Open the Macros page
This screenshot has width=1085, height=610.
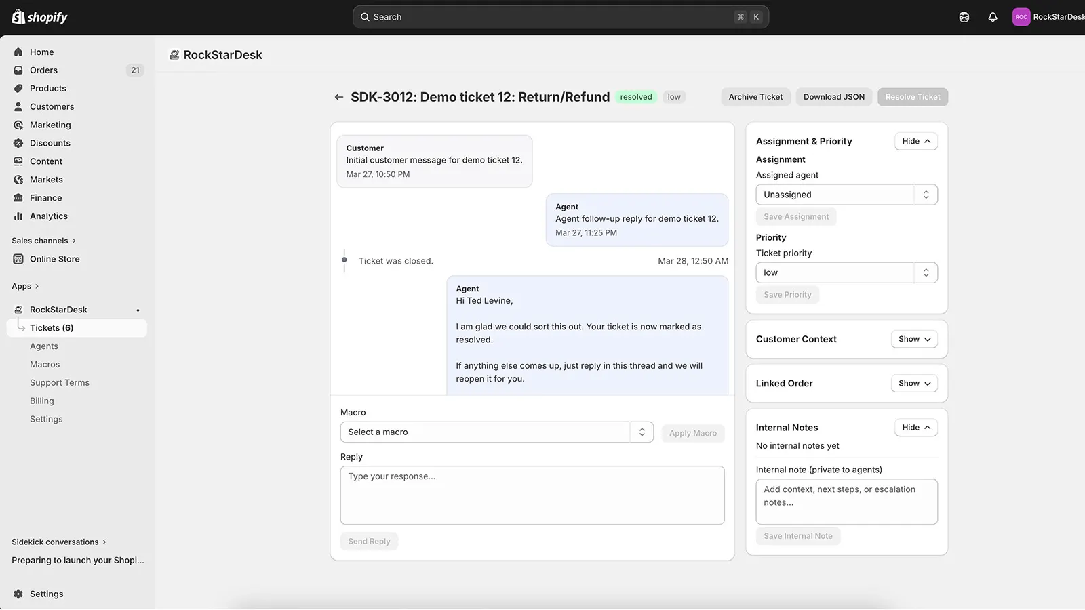45,365
